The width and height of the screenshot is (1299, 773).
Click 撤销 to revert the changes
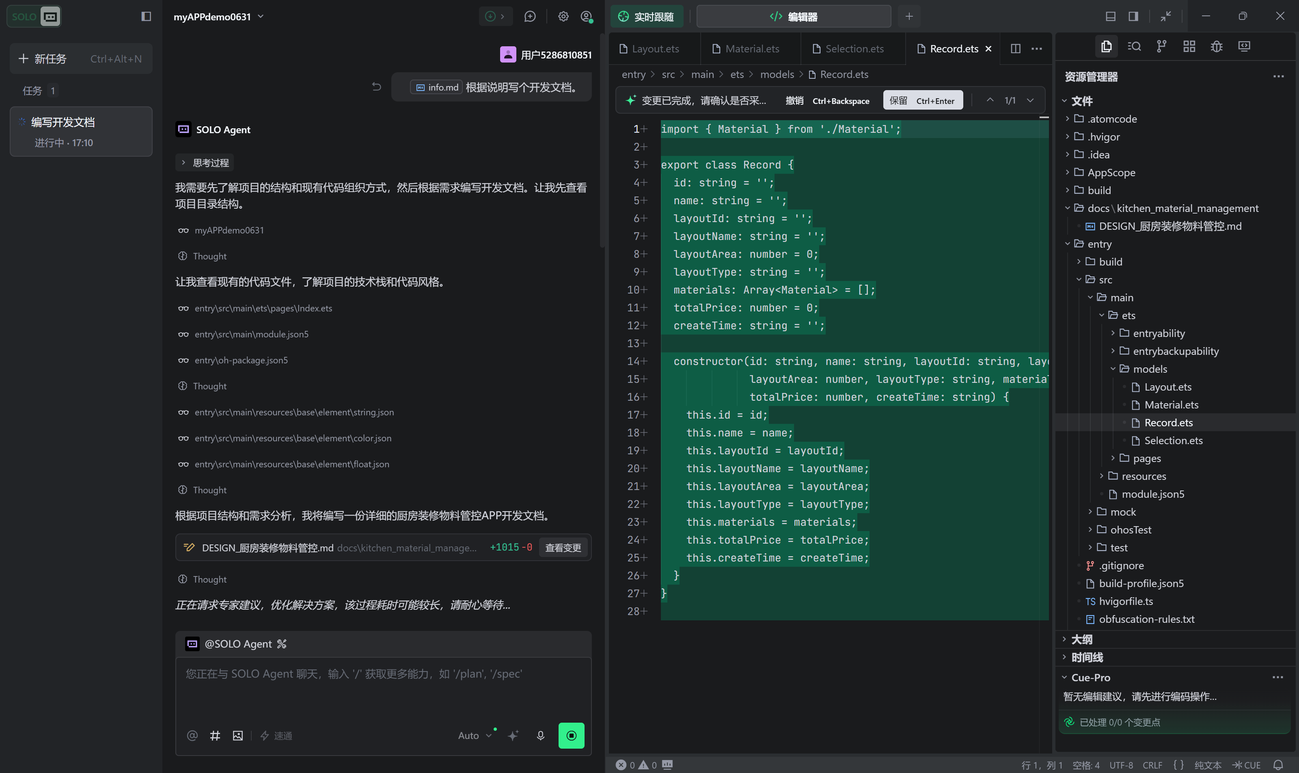826,101
